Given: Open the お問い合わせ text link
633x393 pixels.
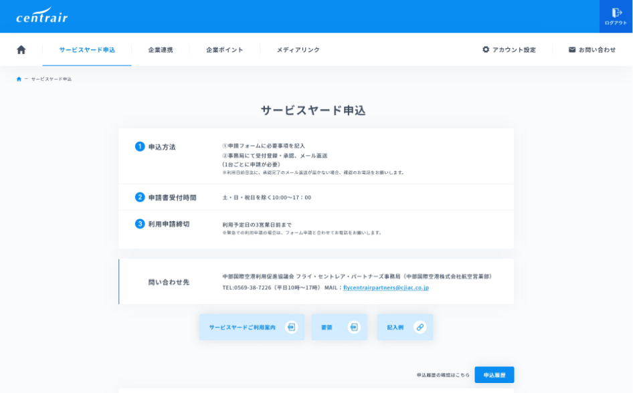Looking at the screenshot, I should point(597,49).
